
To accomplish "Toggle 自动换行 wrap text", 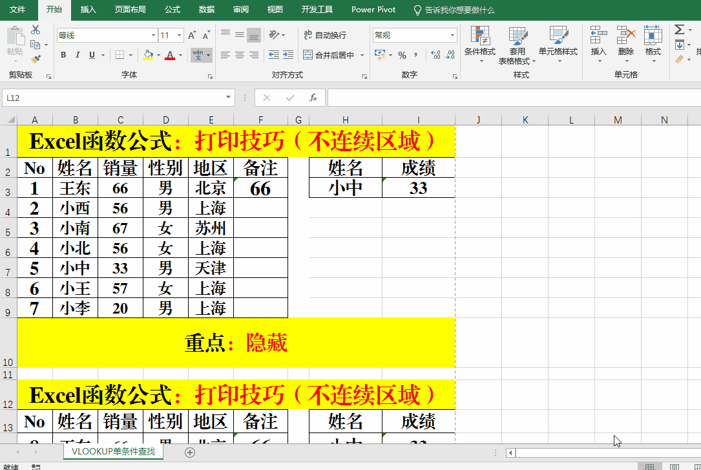I will (x=325, y=35).
